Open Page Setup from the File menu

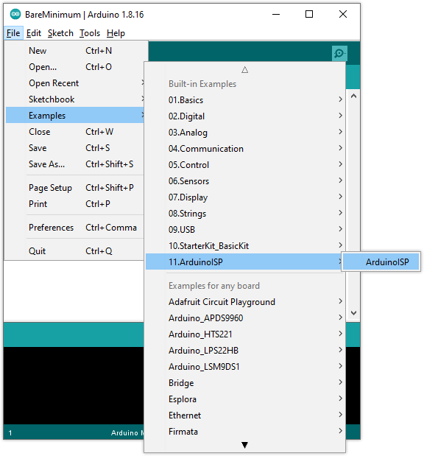[x=75, y=188]
